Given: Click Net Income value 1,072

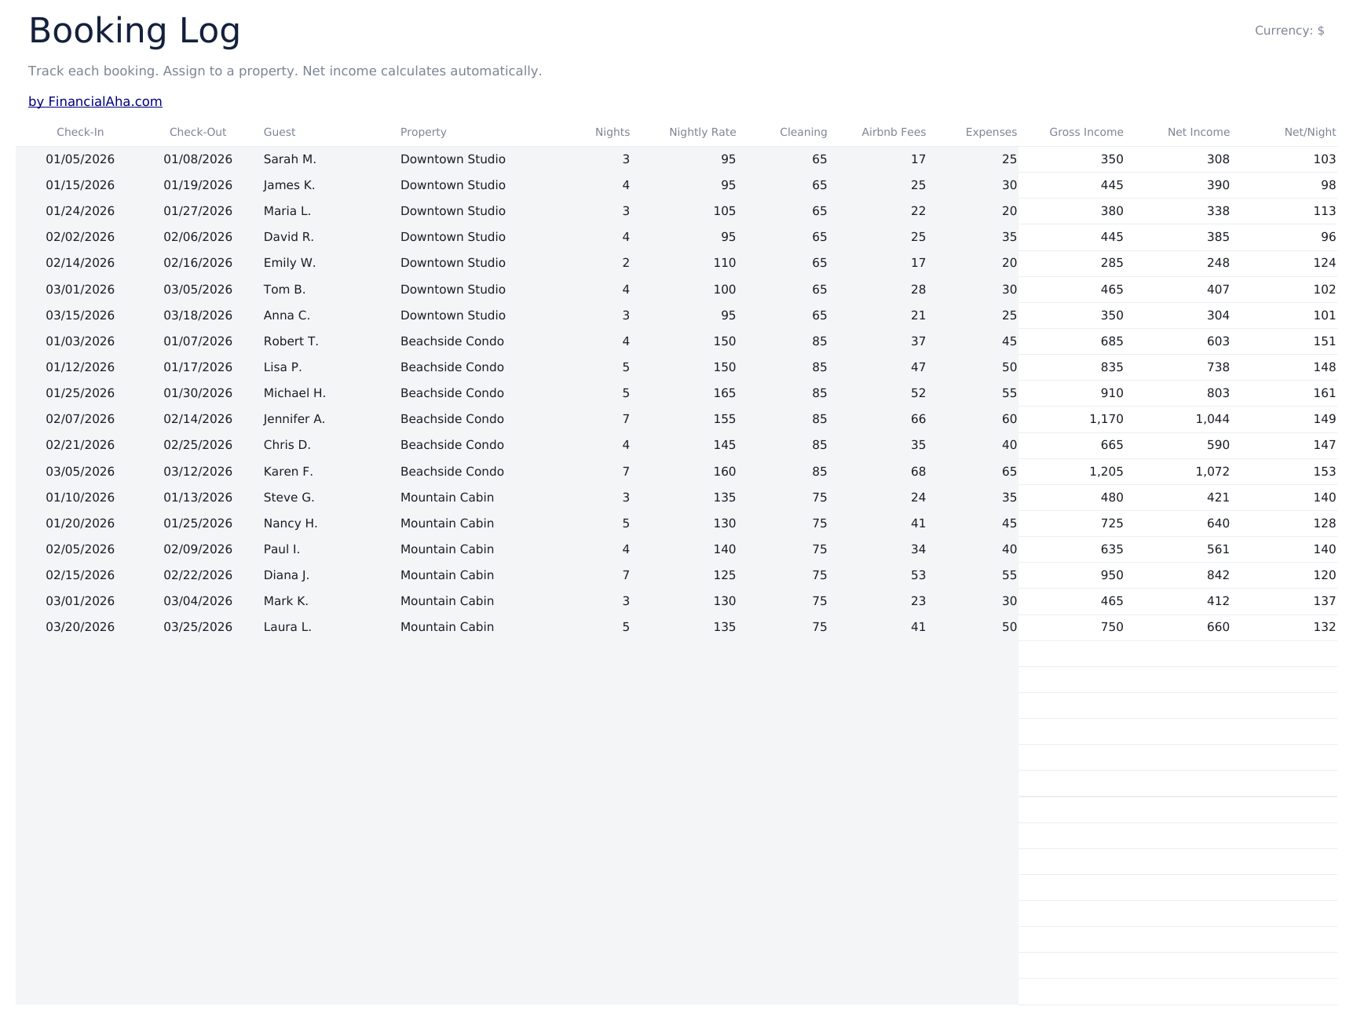Looking at the screenshot, I should [1212, 472].
